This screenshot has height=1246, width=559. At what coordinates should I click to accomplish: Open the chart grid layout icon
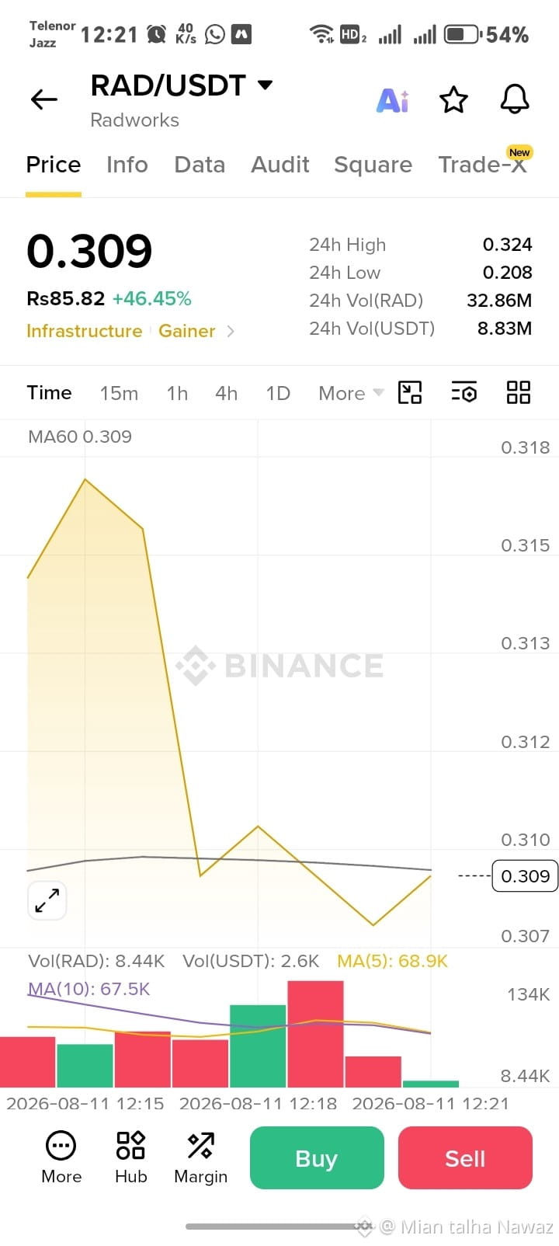tap(519, 392)
